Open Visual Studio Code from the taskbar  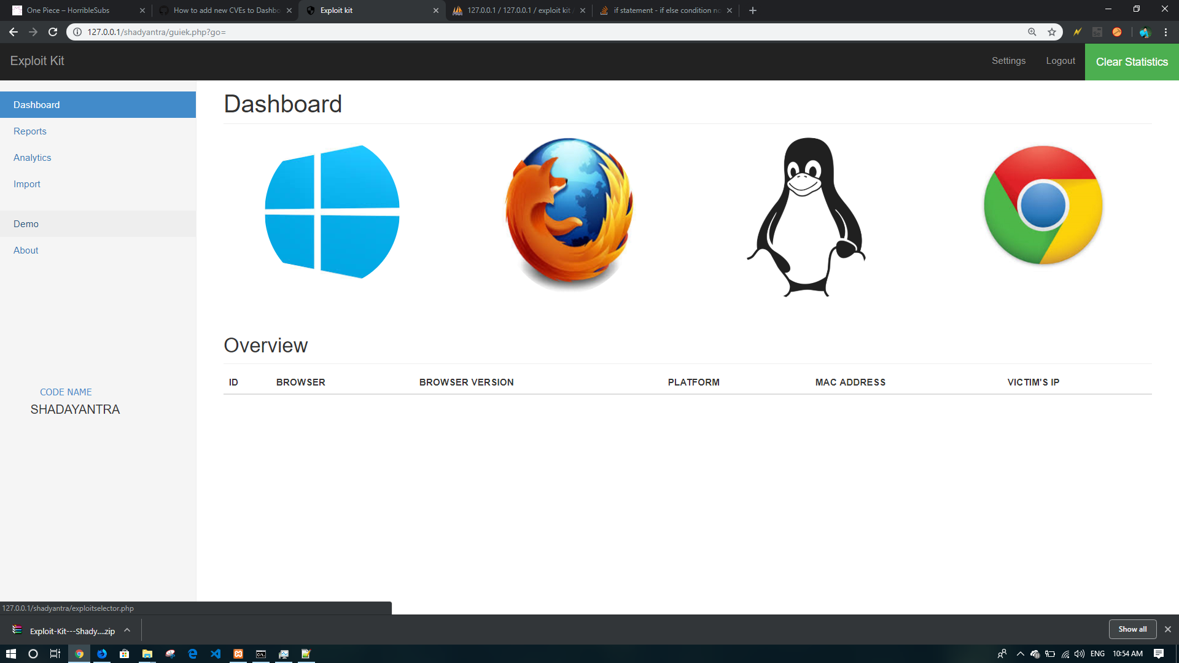216,654
